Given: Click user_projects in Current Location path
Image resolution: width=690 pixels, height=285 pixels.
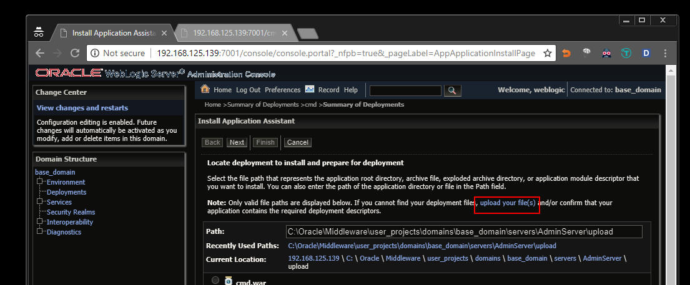Looking at the screenshot, I should (x=448, y=258).
